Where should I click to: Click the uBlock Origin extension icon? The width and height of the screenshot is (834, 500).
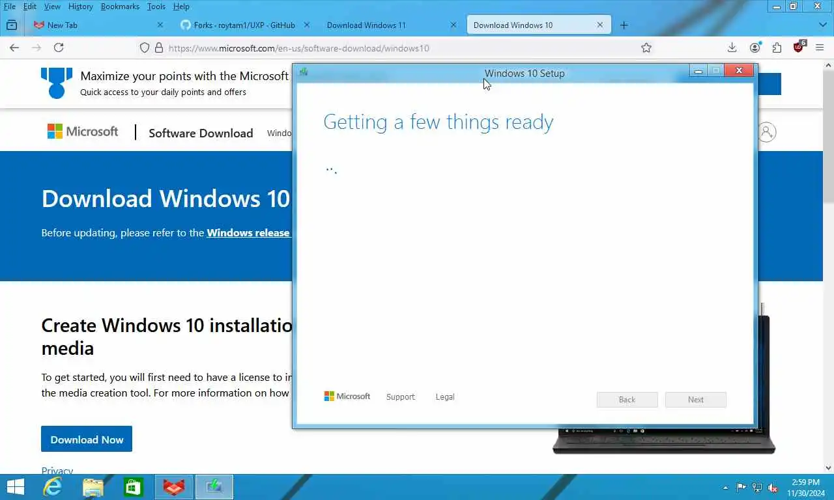pyautogui.click(x=799, y=47)
